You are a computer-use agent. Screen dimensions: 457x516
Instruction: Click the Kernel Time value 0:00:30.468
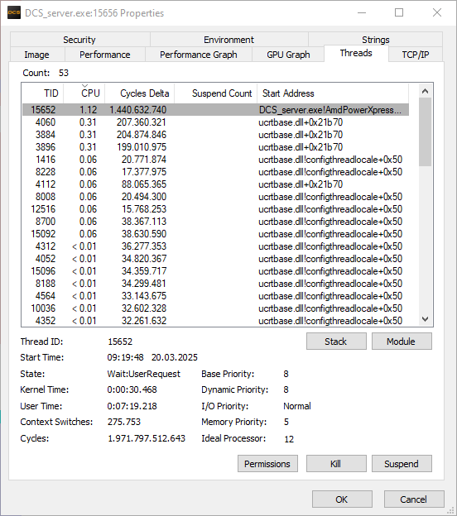pos(132,389)
